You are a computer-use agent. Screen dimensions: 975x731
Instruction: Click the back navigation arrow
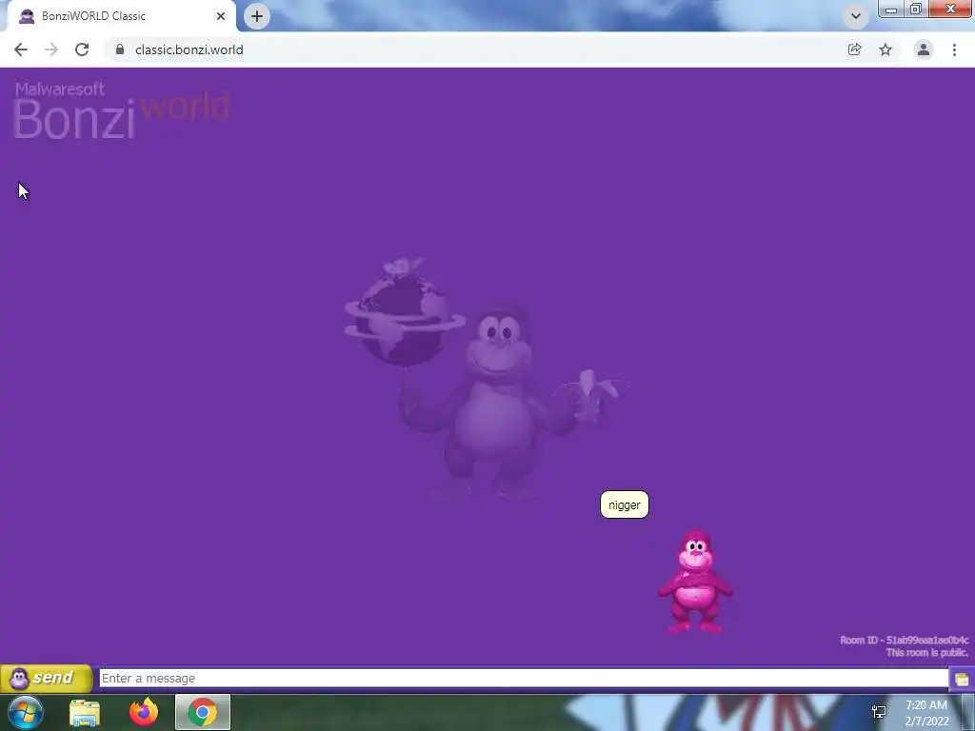(x=21, y=49)
